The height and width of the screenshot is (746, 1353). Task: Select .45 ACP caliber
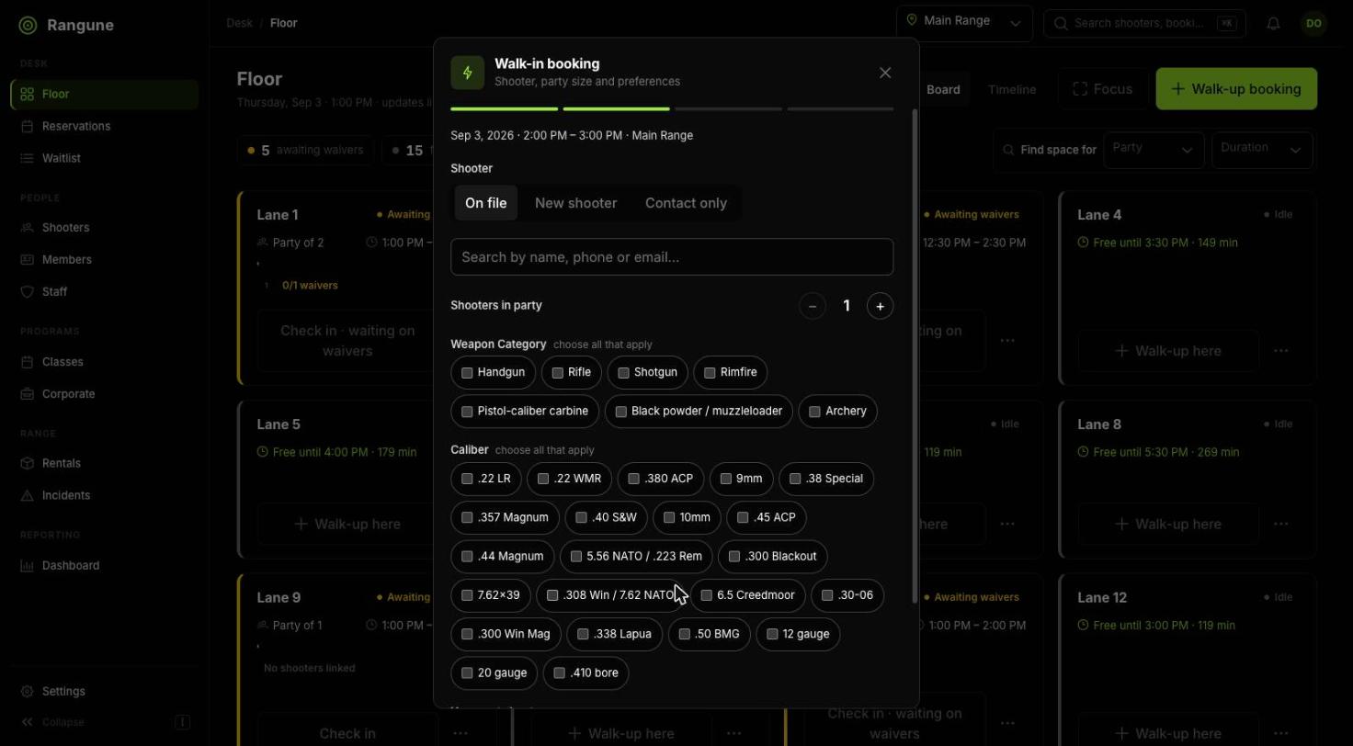(767, 517)
